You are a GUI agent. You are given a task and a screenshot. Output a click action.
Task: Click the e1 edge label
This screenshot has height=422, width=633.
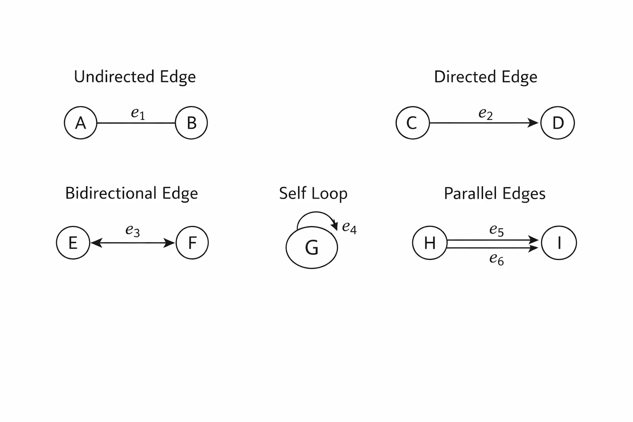(x=138, y=113)
